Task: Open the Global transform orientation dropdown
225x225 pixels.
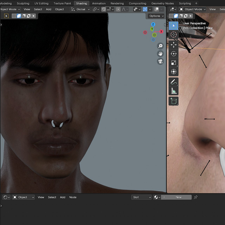Action: point(81,9)
